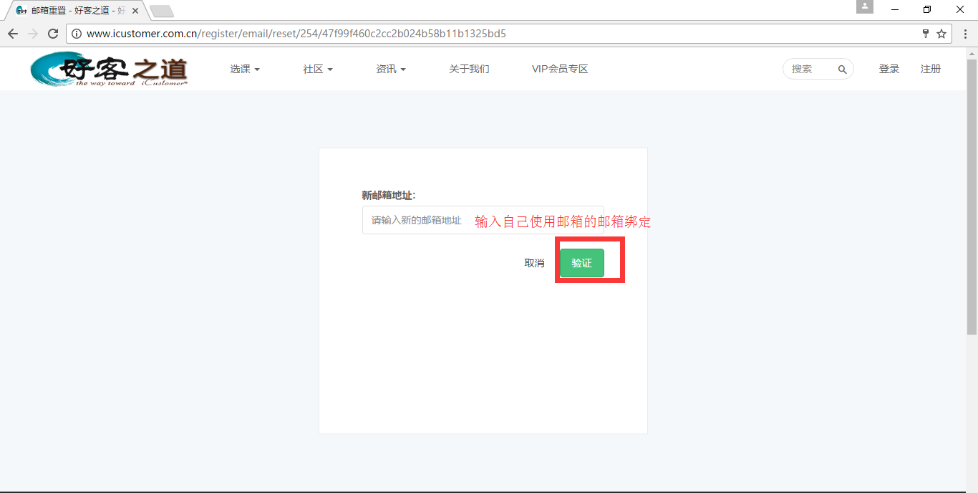The image size is (978, 493).
Task: Click the browser forward arrow
Action: (x=33, y=34)
